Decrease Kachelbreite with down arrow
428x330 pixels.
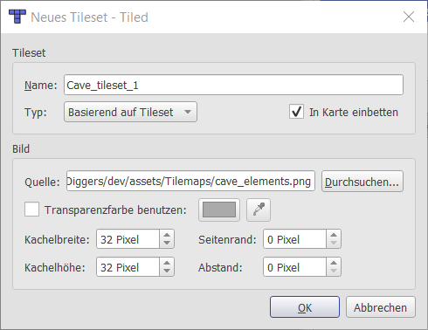167,244
